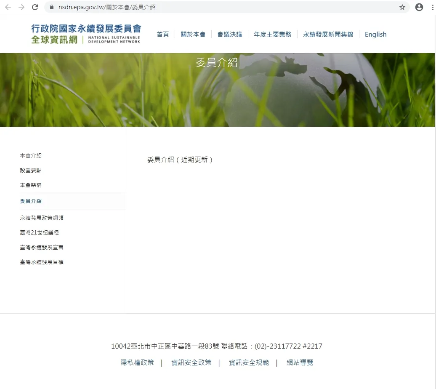
Task: Open the browser profile menu
Action: 419,7
